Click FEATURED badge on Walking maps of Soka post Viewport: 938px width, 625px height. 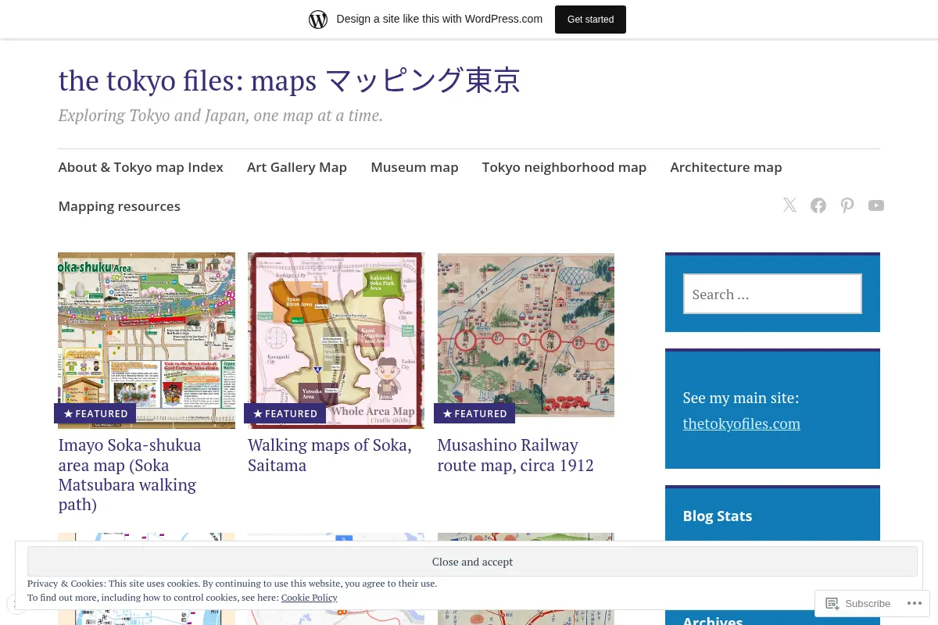285,413
